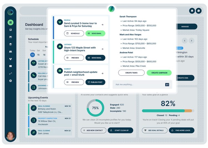Viewport: 208px width, 148px height.
Task: Submit the Ask me anything prompt
Action: (x=167, y=84)
